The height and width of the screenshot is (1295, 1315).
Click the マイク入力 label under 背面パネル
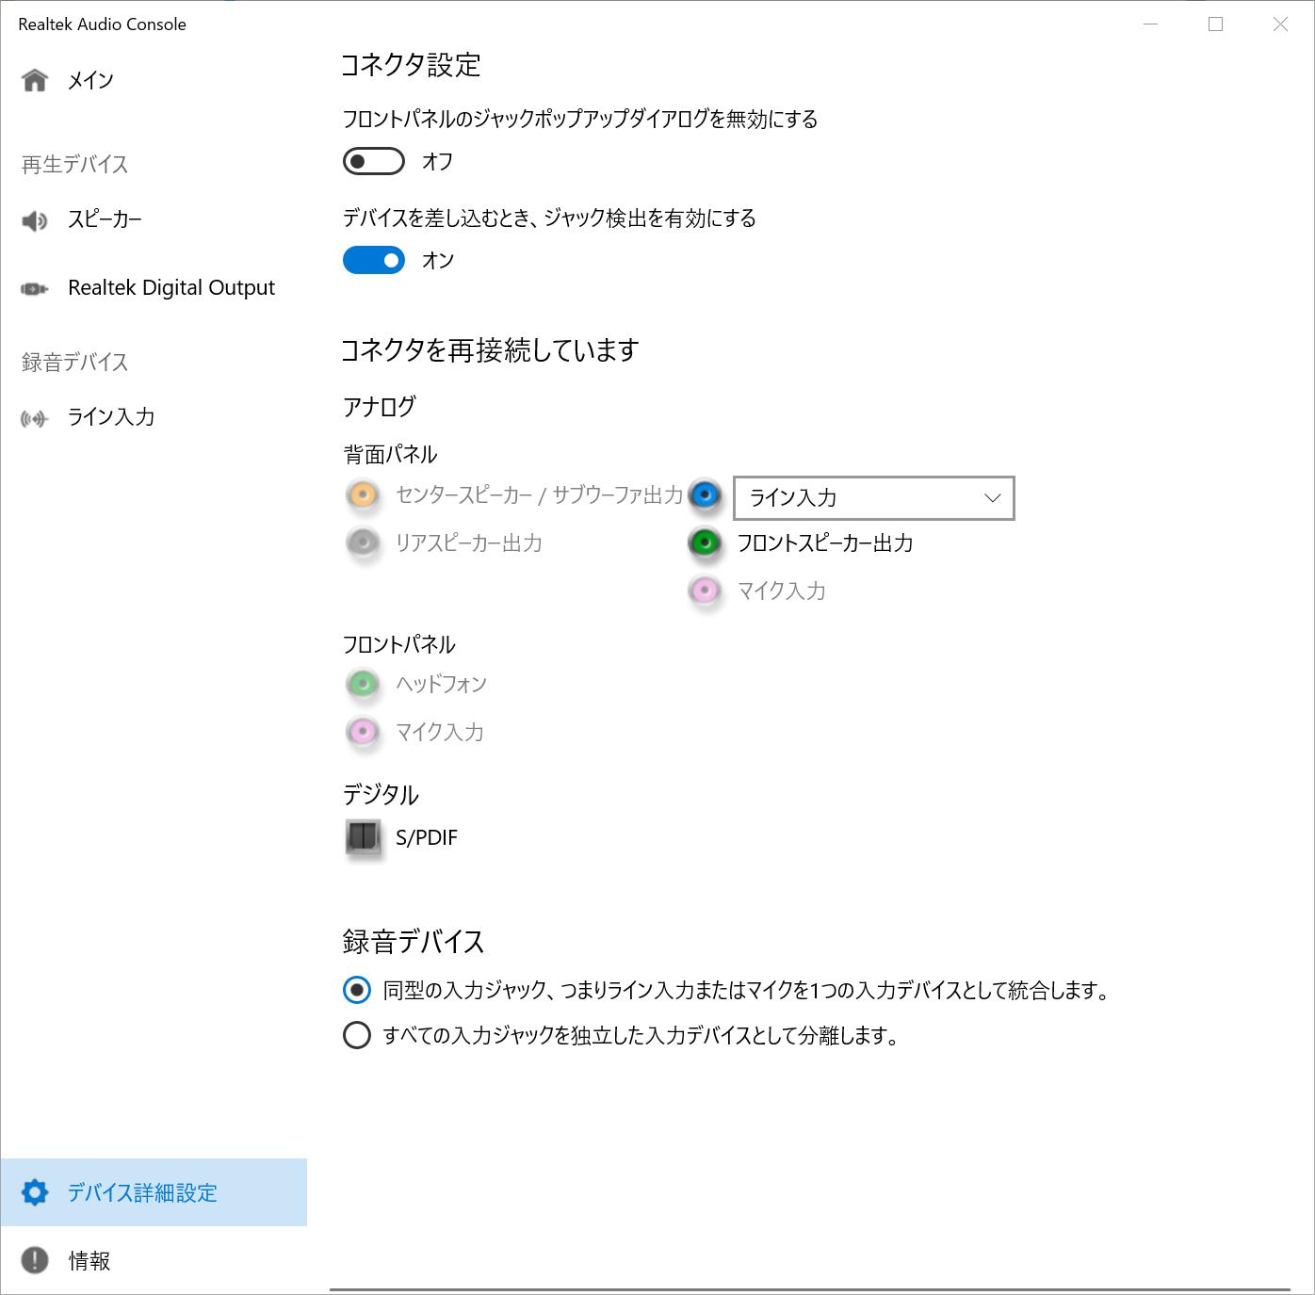point(782,591)
